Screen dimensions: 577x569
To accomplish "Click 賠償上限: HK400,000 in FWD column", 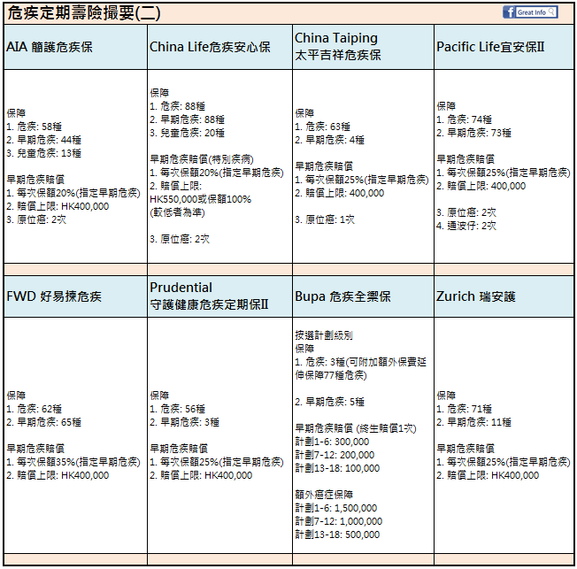I will click(x=58, y=475).
